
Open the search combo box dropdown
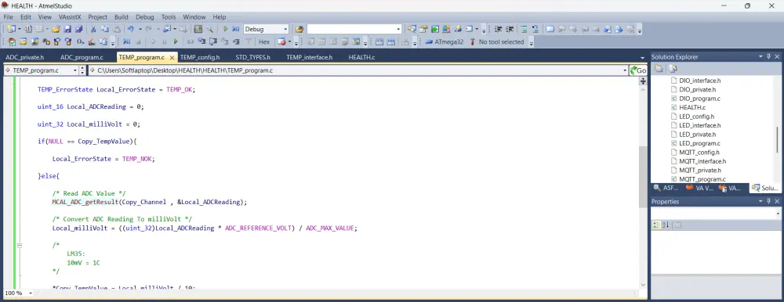click(x=398, y=30)
